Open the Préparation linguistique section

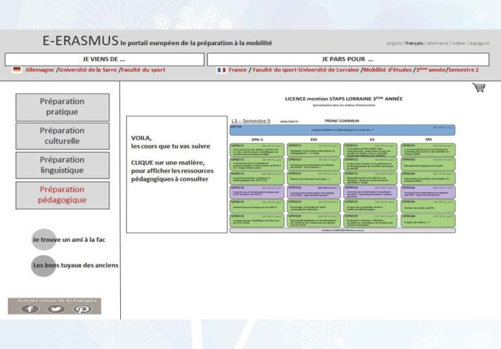(x=62, y=165)
